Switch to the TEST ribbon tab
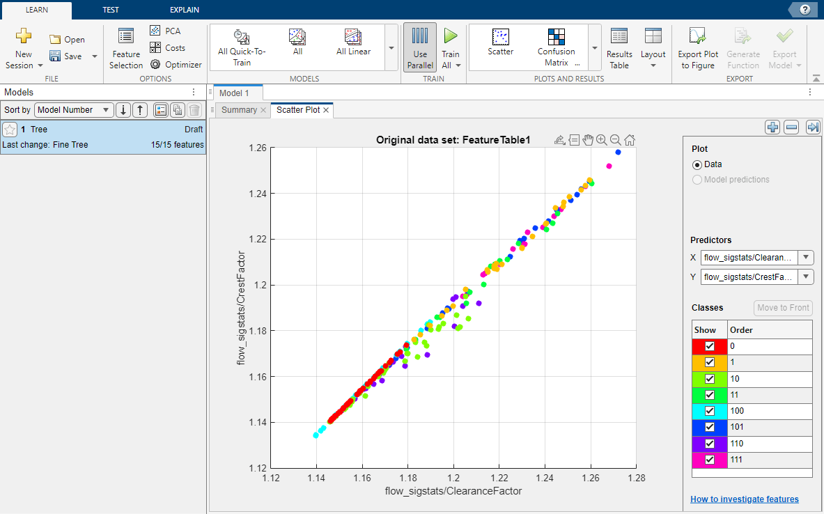Image resolution: width=824 pixels, height=514 pixels. point(110,10)
